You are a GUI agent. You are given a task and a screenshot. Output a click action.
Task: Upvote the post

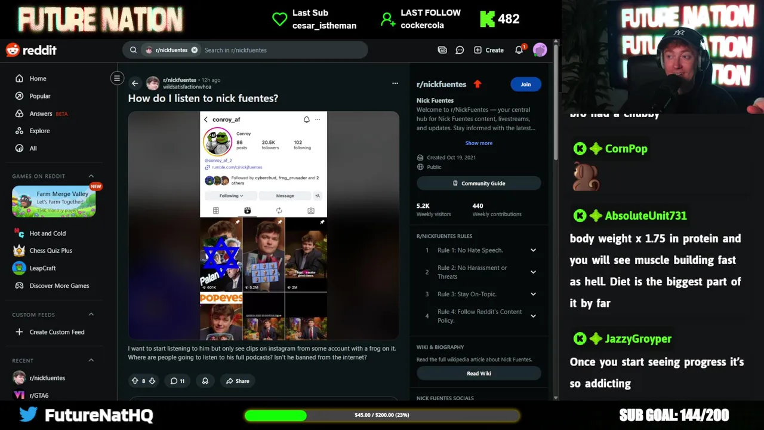pos(135,381)
